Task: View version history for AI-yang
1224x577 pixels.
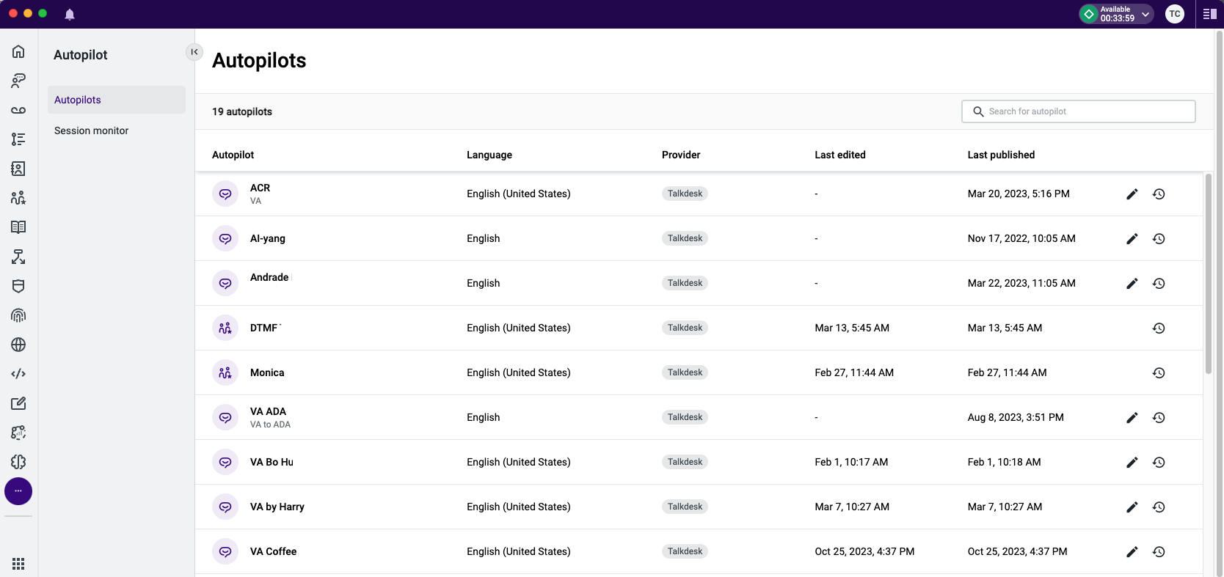Action: tap(1159, 239)
